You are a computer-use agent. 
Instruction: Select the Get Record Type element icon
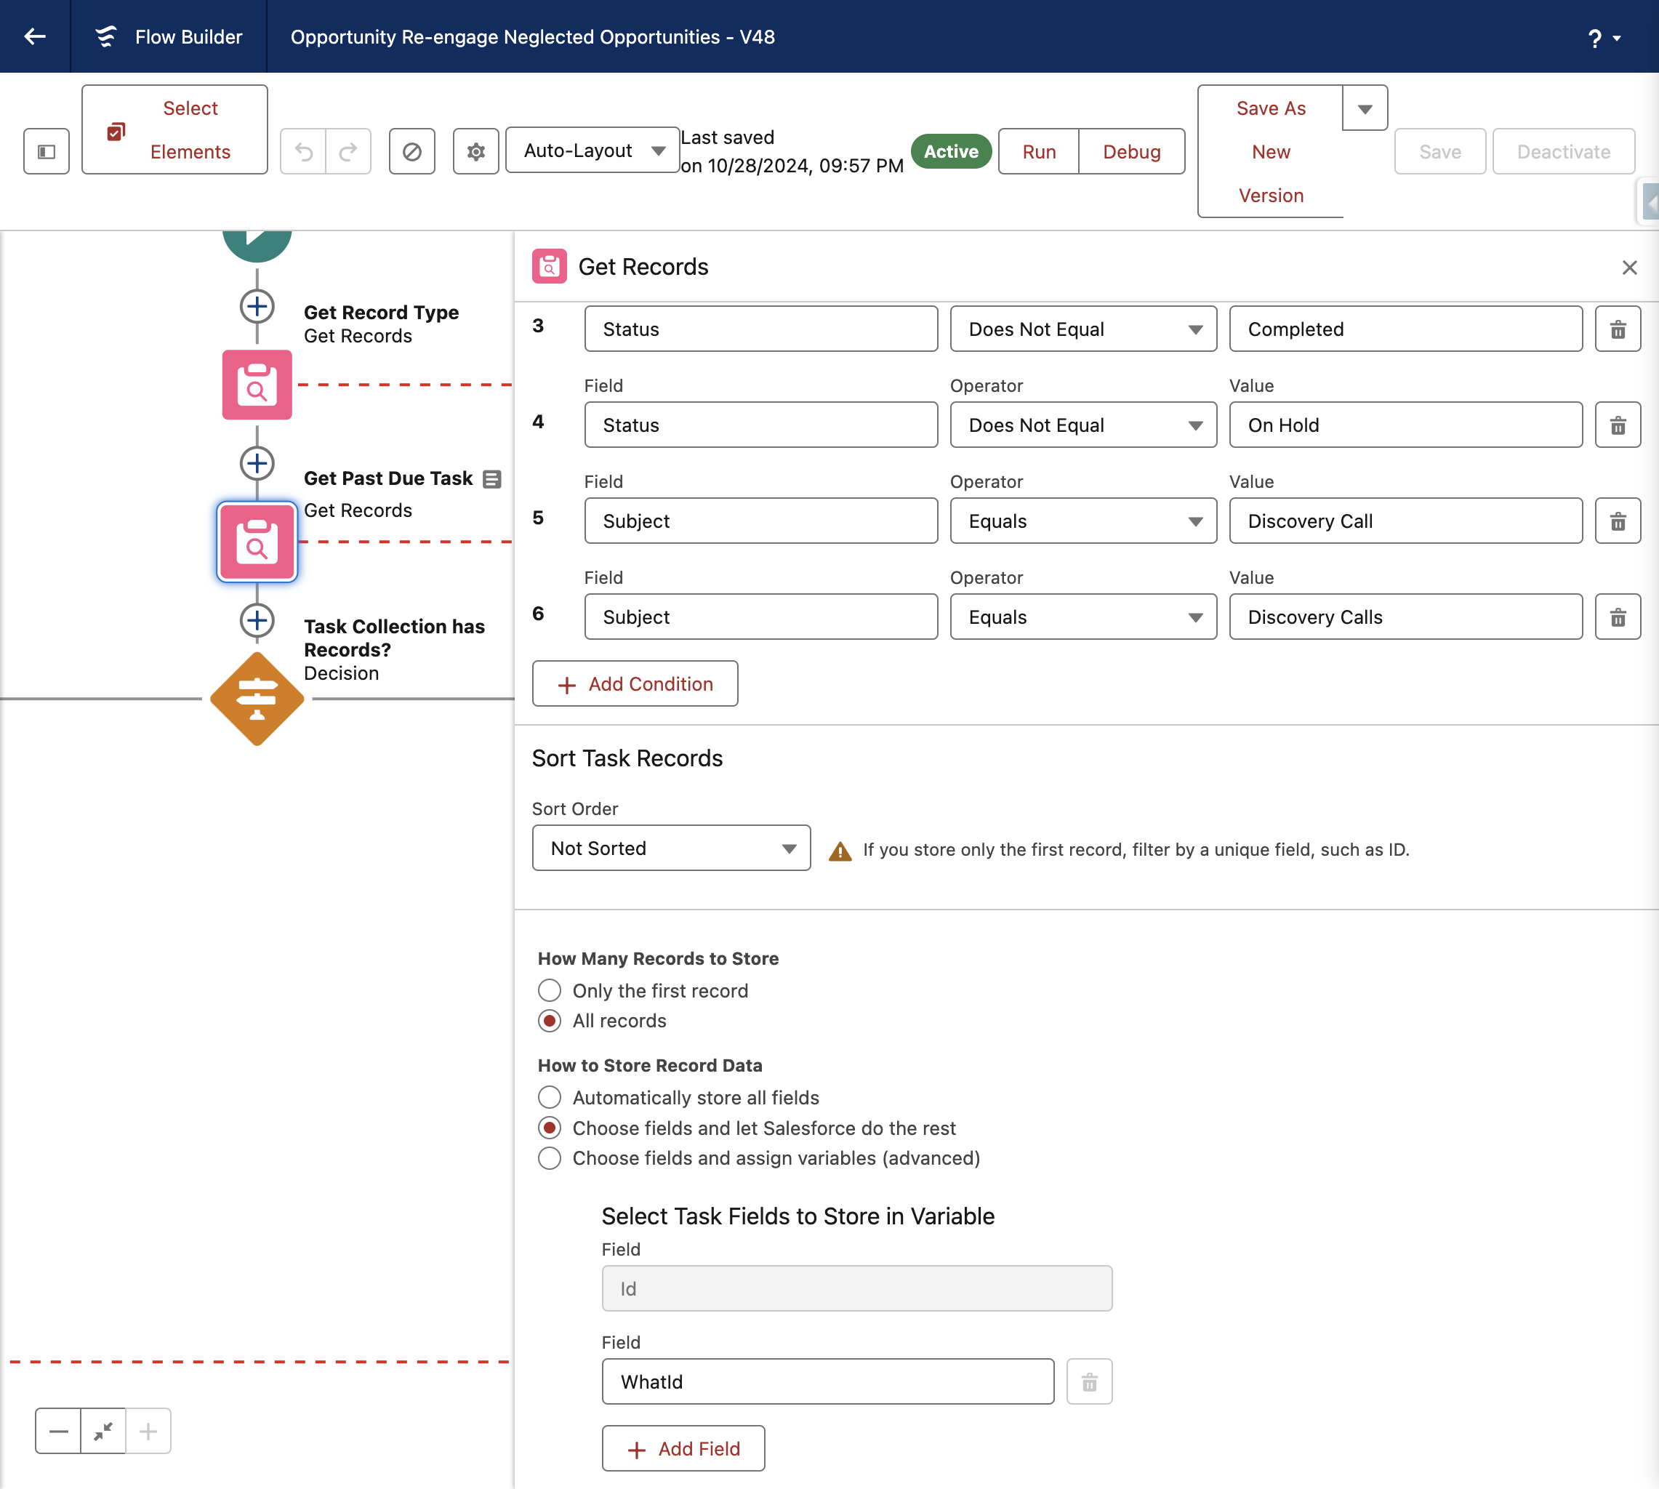coord(257,385)
